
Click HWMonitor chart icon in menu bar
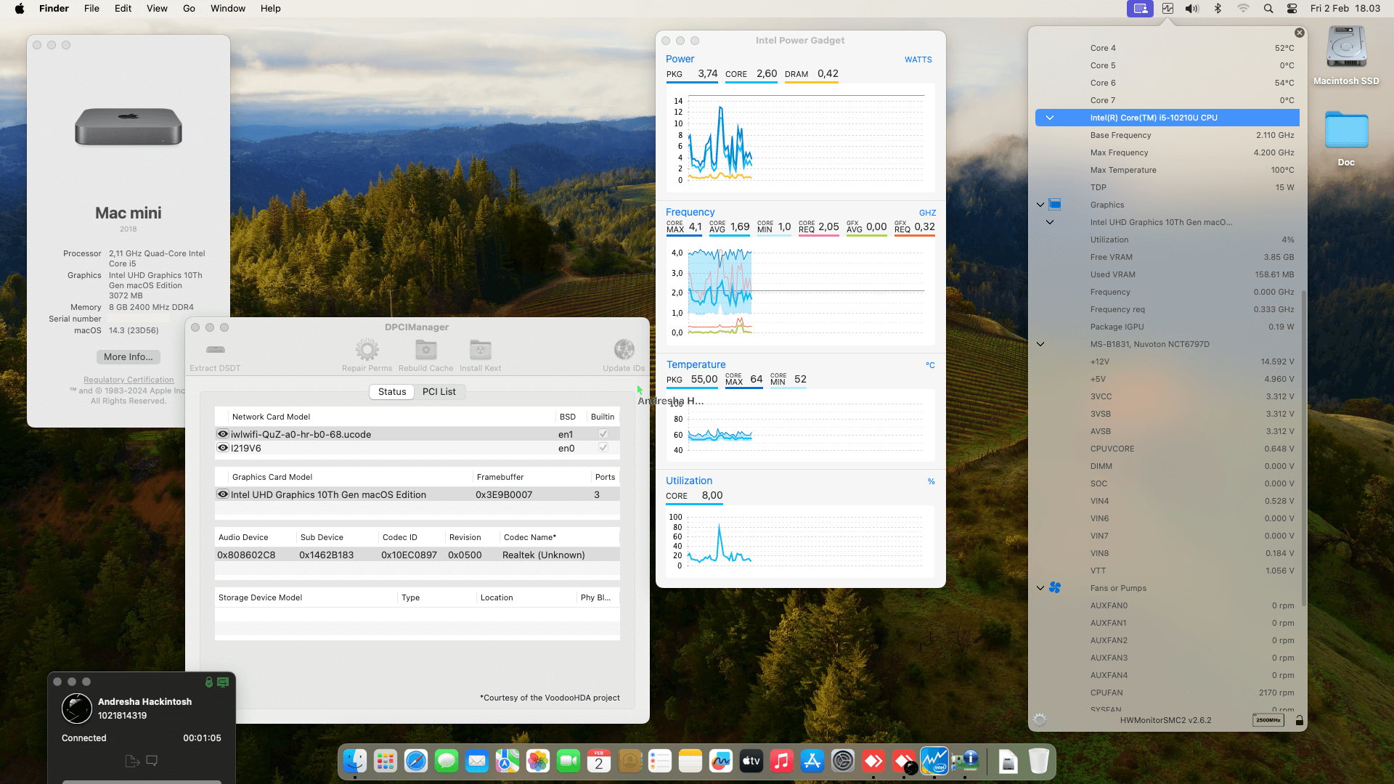[x=1167, y=9]
